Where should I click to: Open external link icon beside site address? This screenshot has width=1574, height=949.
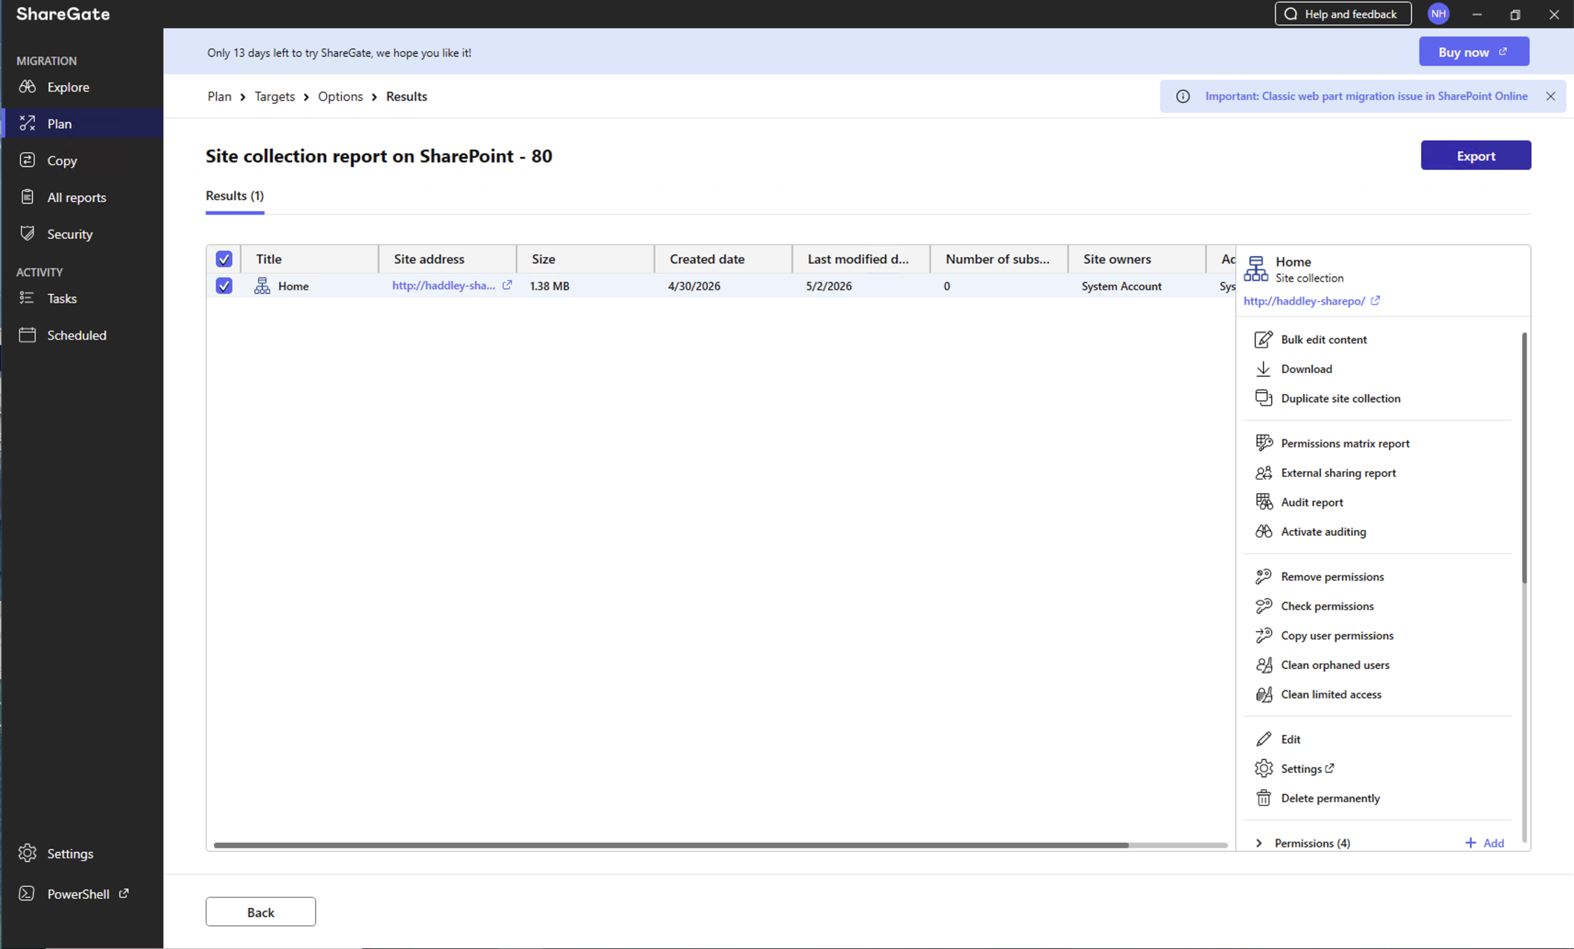(507, 285)
